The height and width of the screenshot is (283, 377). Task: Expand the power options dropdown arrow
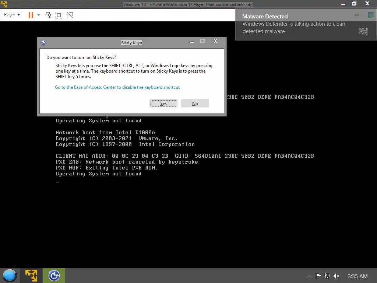tap(38, 15)
